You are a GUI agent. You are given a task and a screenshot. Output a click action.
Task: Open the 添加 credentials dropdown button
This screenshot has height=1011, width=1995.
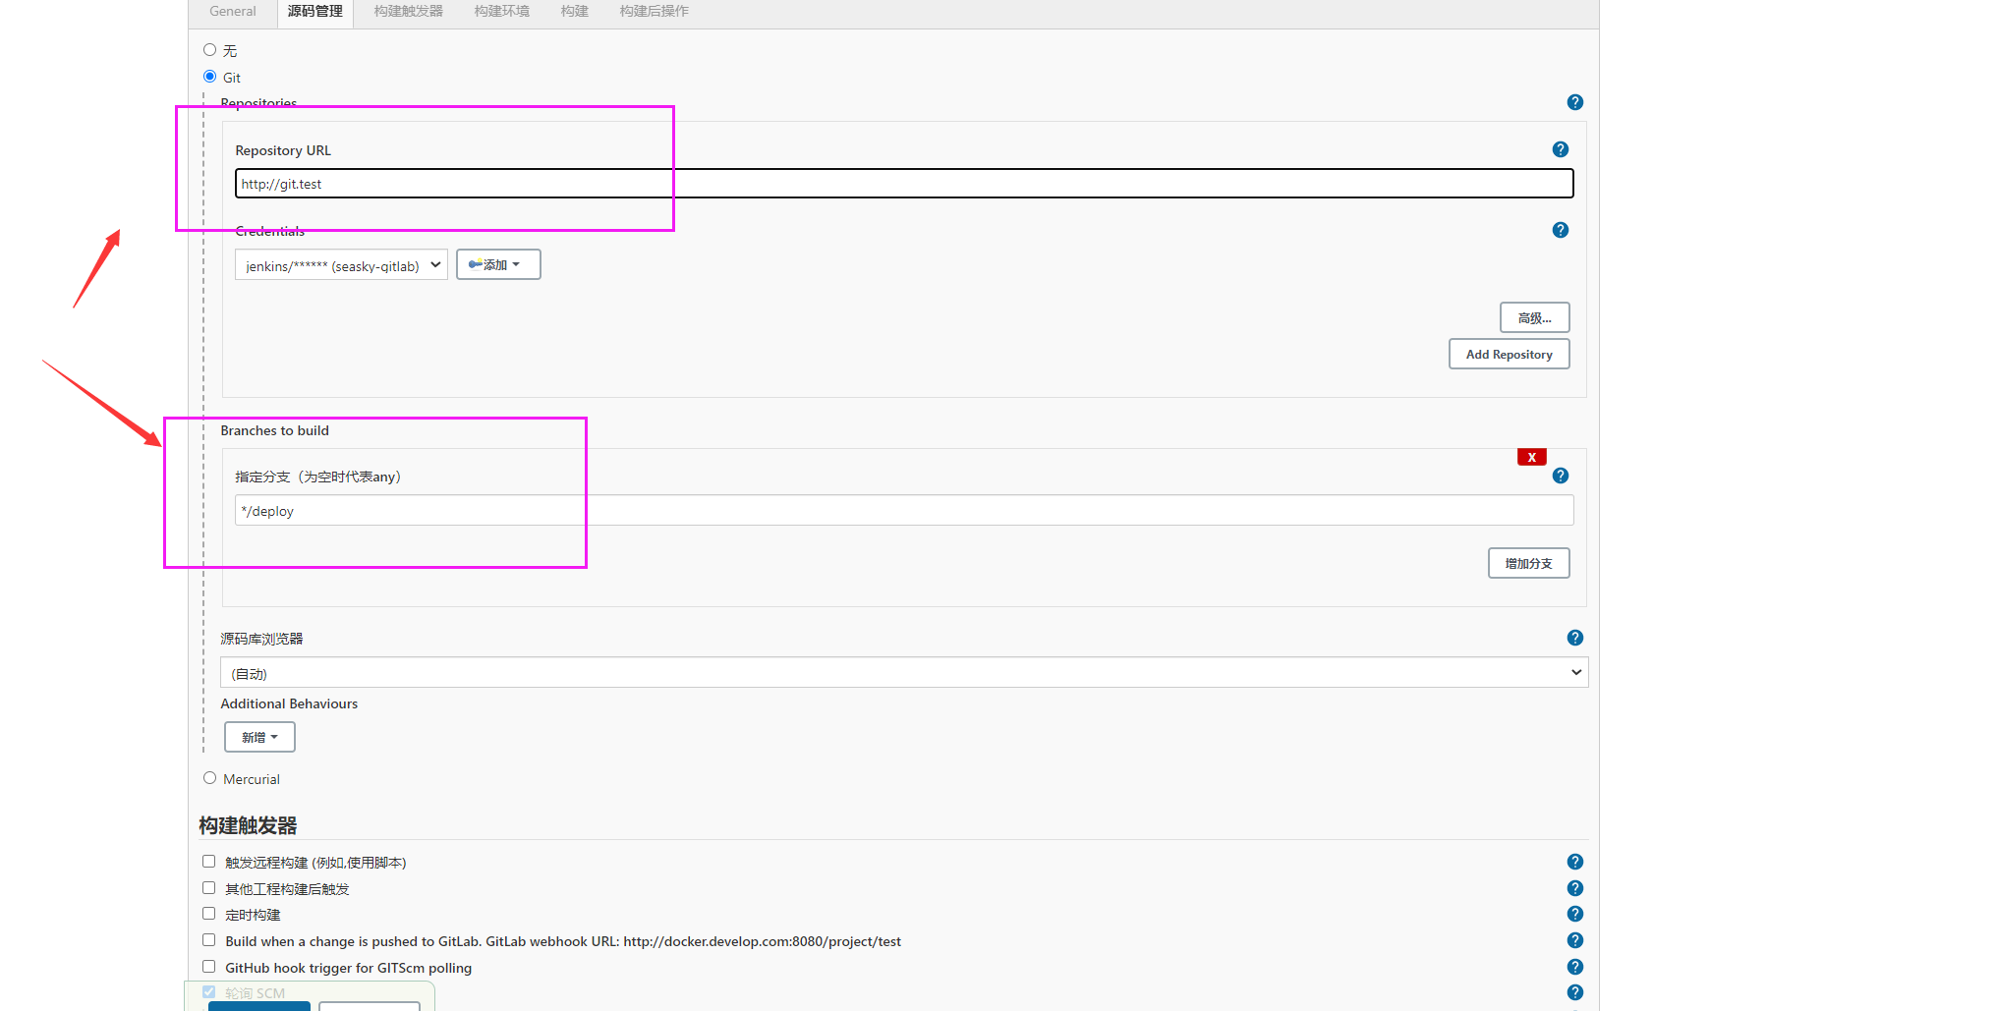pos(498,264)
